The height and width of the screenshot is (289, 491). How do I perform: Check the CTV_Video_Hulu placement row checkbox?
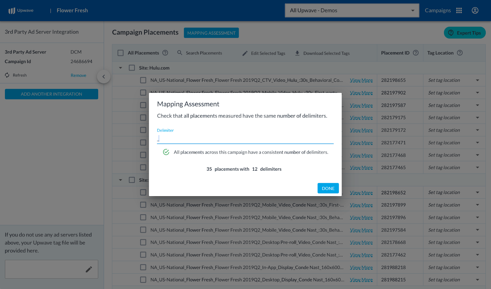tap(143, 80)
